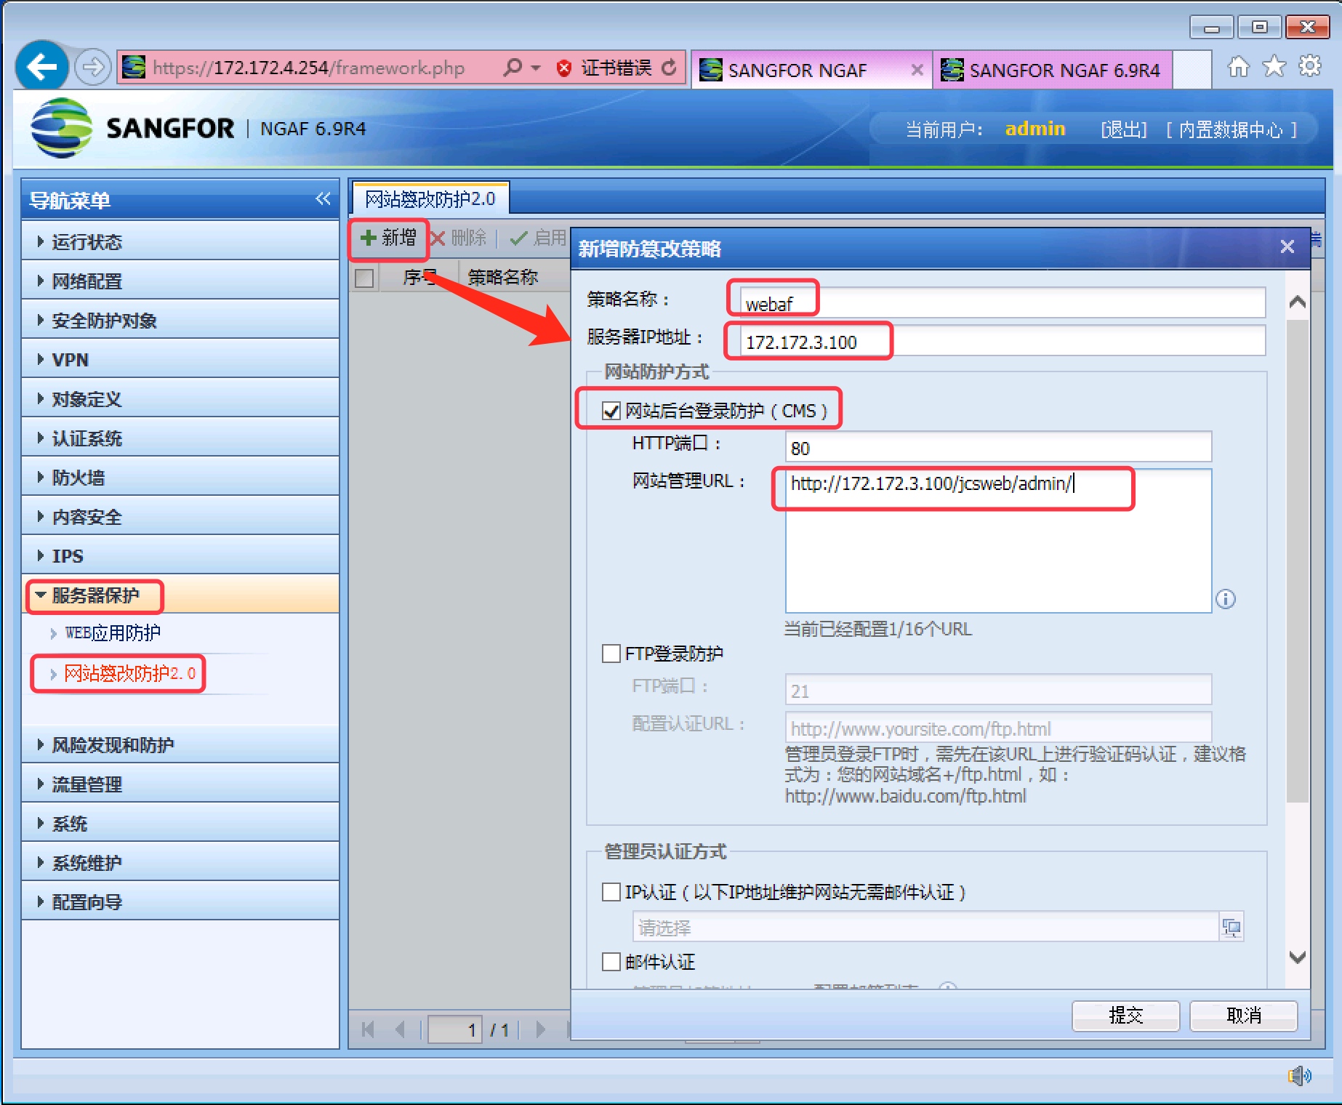This screenshot has width=1342, height=1105.
Task: Click the IP group selector icon beside 请选择
Action: [1231, 928]
